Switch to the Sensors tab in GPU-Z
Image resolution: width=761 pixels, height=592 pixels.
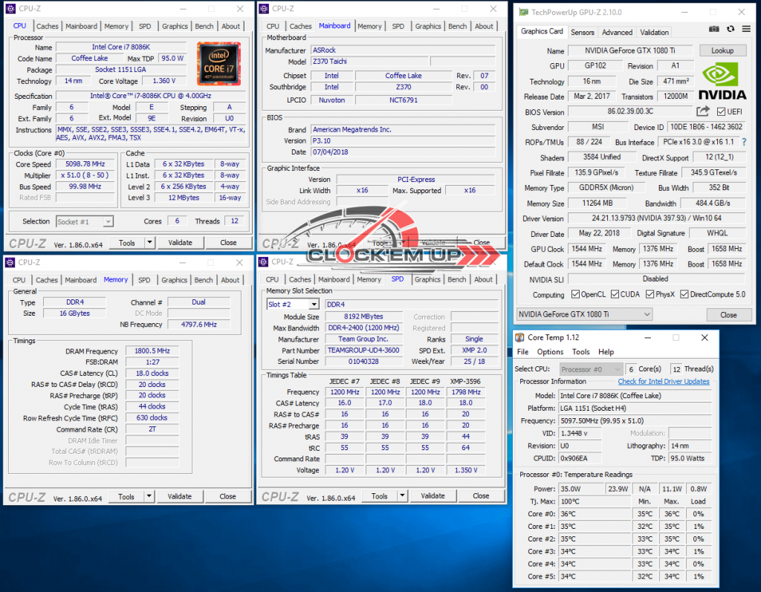point(582,33)
